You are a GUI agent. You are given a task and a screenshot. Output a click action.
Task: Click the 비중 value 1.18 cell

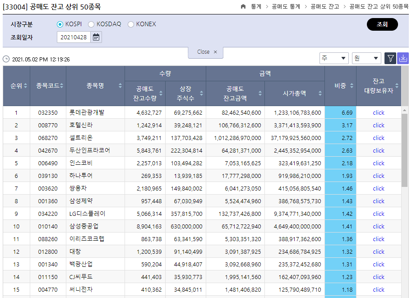340,289
